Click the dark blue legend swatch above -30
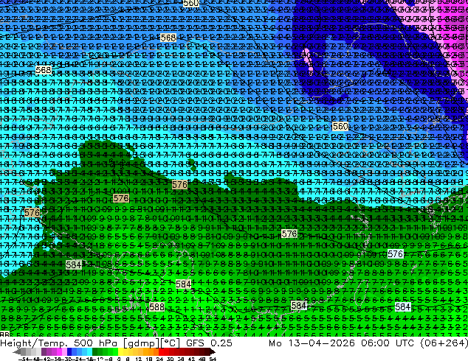 (x=69, y=352)
